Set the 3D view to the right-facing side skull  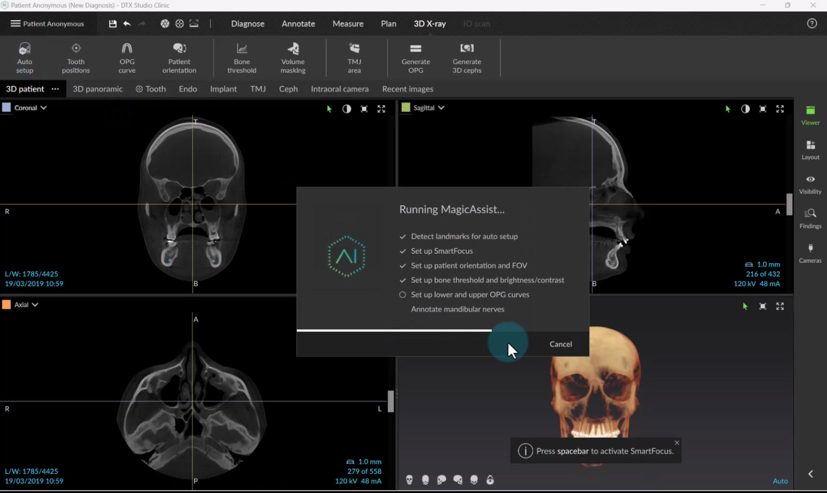point(458,480)
